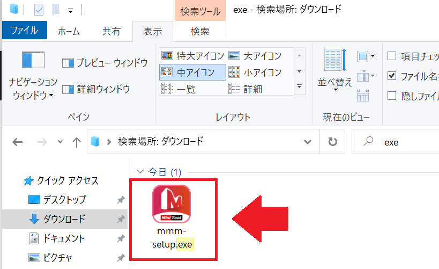This screenshot has width=439, height=269.
Task: Click the address bar location icon
Action: pyautogui.click(x=95, y=142)
